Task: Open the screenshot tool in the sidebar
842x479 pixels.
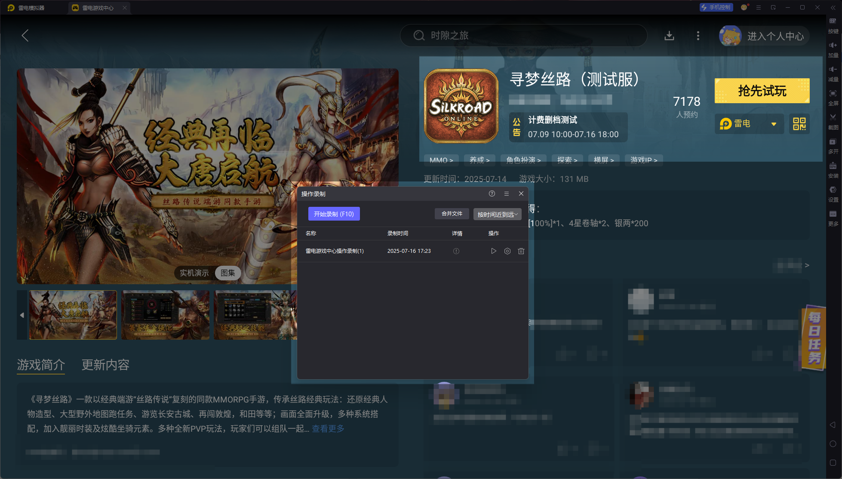Action: [833, 117]
